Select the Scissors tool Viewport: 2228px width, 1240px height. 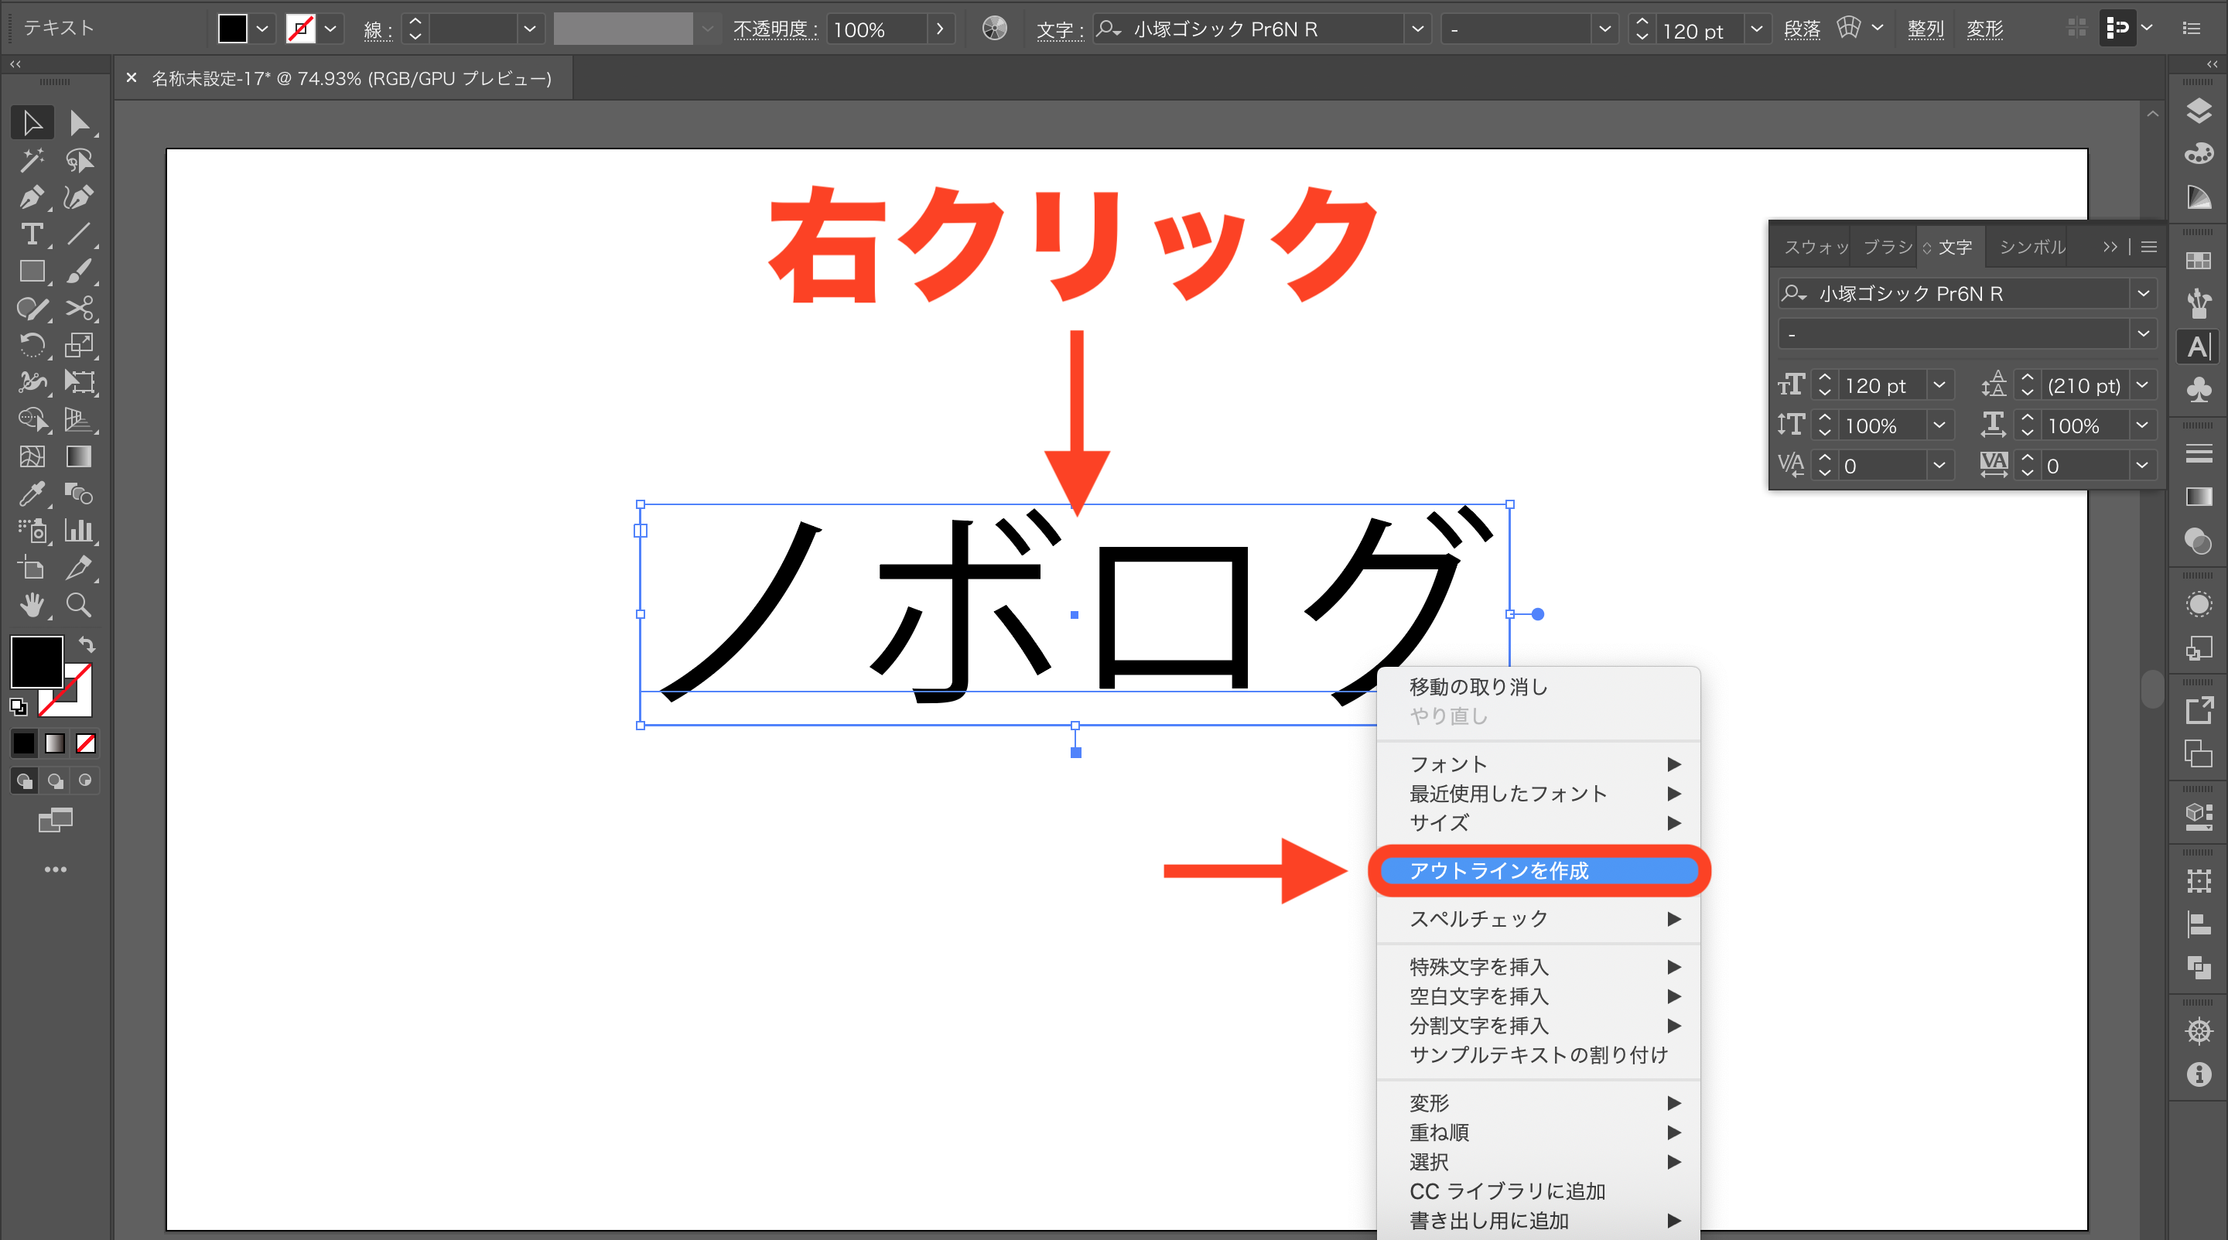tap(80, 309)
